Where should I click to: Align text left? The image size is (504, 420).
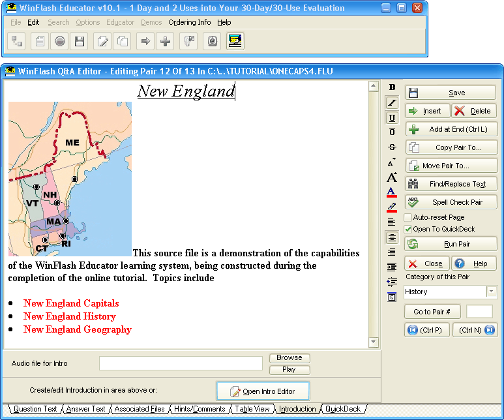tap(392, 222)
